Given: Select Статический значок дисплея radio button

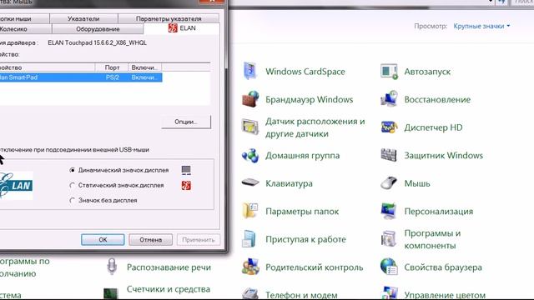Looking at the screenshot, I should coord(73,185).
